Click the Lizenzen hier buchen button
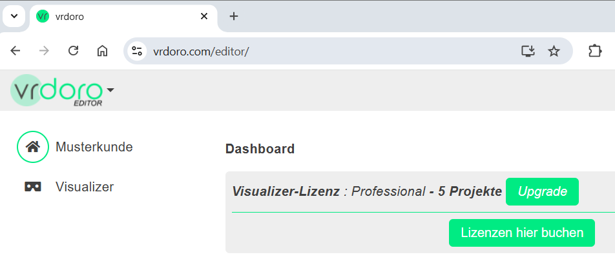 [521, 233]
